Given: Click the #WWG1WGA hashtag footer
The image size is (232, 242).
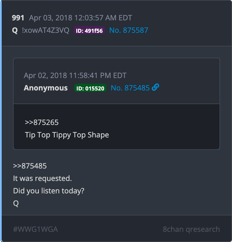Looking at the screenshot, I should pos(35,229).
